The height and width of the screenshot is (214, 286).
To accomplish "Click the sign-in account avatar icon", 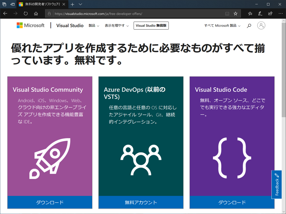I will coord(261,25).
